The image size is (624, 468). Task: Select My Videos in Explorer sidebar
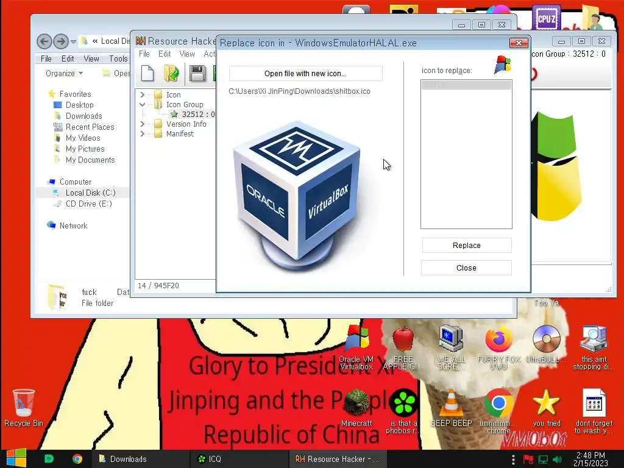click(83, 138)
